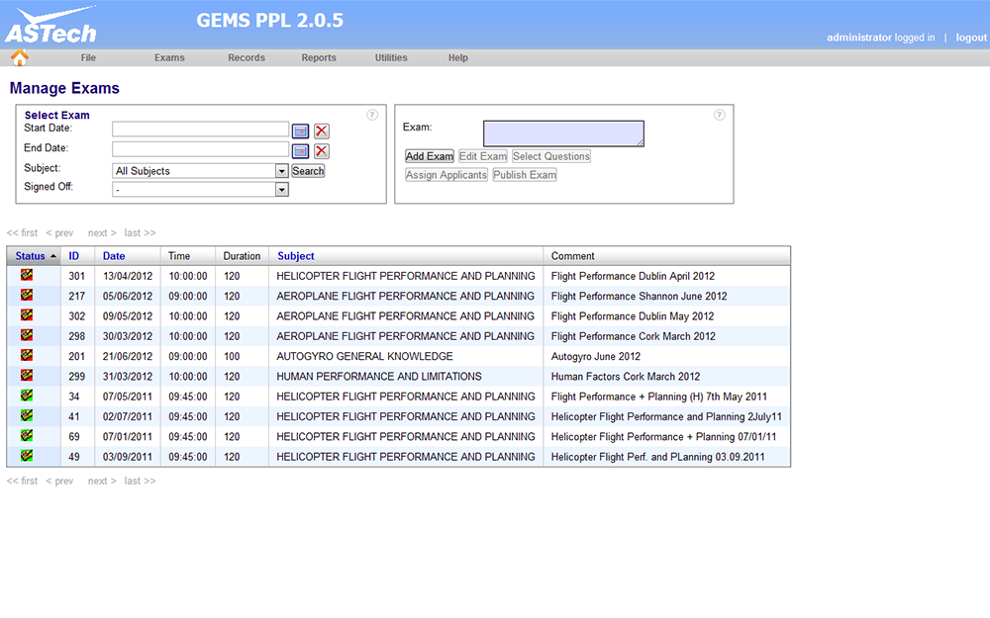990x618 pixels.
Task: Clear the End Date with red X
Action: click(x=322, y=150)
